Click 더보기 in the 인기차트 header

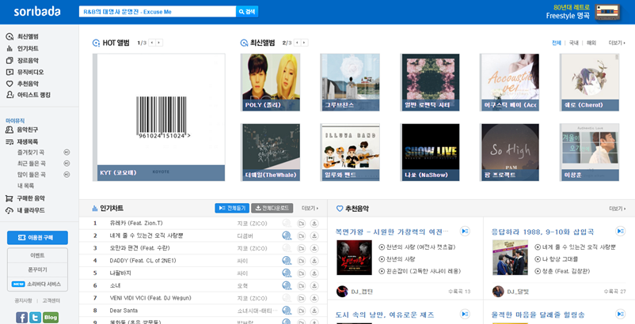point(310,209)
